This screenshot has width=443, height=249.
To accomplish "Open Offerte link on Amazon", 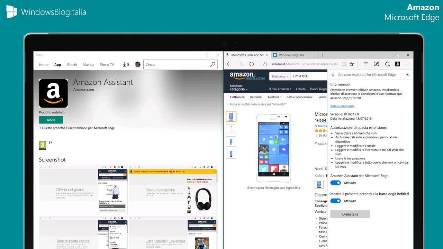I will coord(301,89).
